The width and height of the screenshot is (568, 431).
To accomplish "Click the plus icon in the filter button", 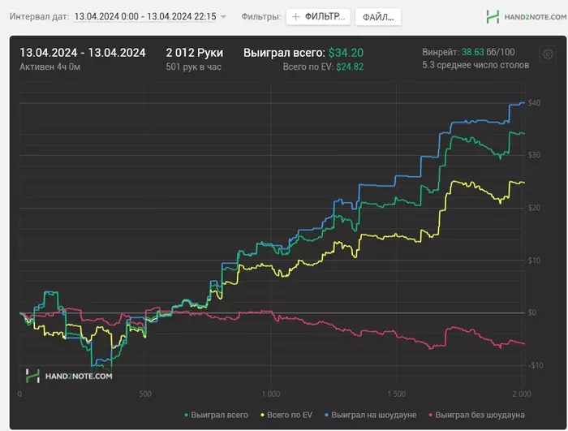I will click(295, 17).
